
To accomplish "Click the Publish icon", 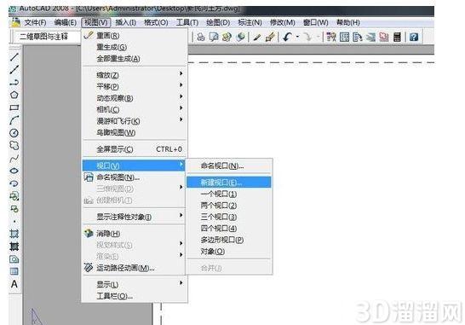I will click(227, 37).
